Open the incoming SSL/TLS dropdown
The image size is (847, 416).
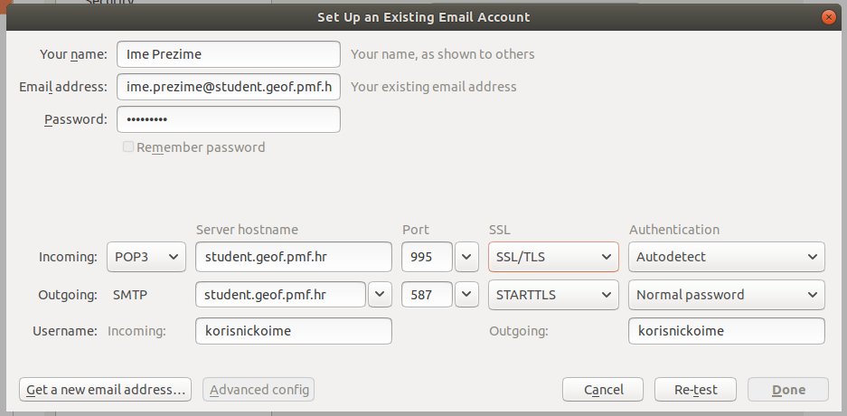point(553,257)
